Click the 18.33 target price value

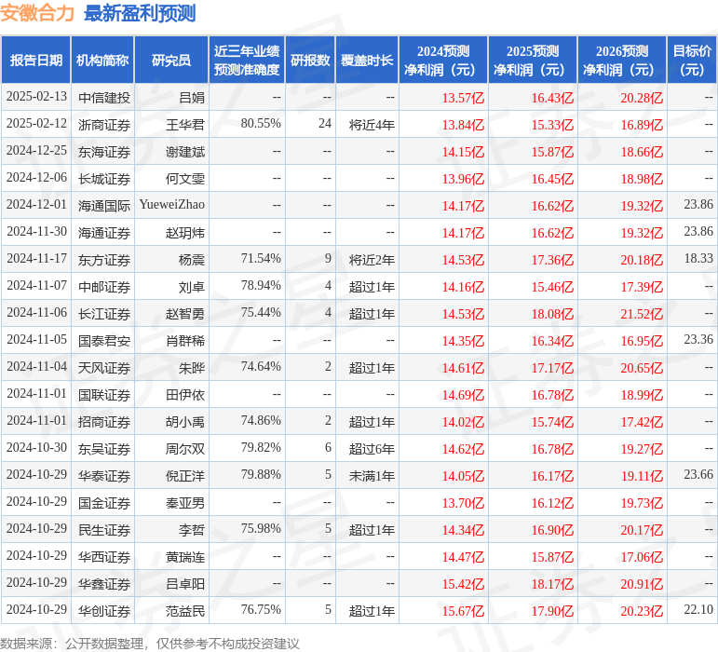698,259
